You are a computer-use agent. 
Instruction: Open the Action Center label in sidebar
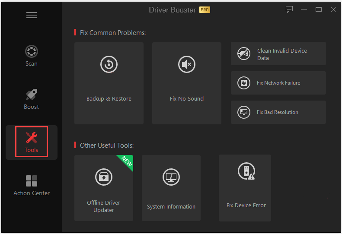pos(32,193)
